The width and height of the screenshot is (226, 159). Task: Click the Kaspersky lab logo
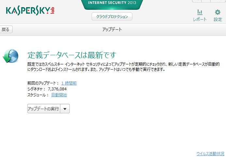tap(30, 10)
